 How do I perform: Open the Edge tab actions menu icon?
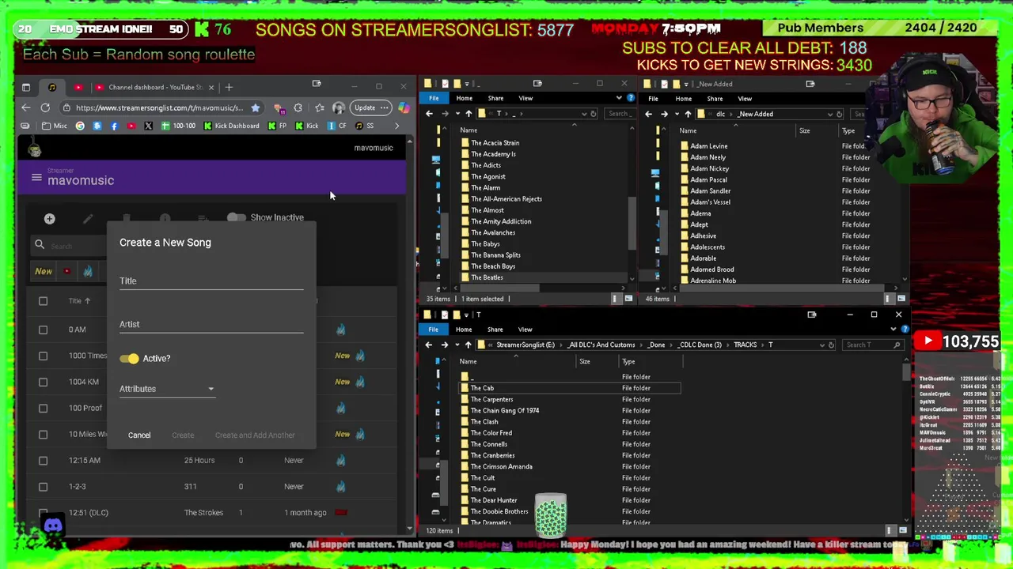coord(26,87)
